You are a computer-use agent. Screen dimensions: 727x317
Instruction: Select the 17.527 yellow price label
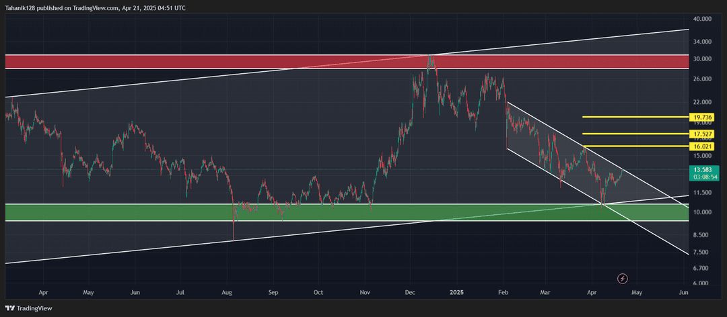(x=703, y=134)
